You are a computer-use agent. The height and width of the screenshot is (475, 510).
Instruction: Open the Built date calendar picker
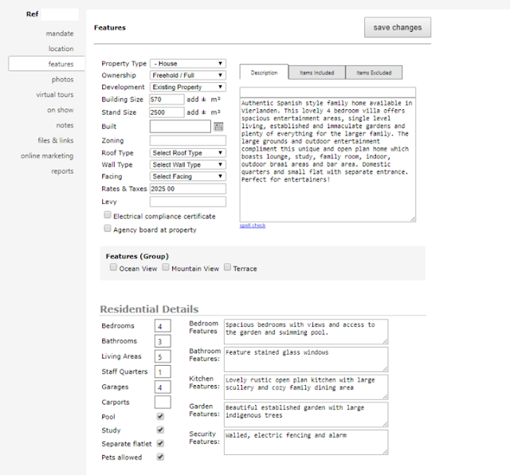218,127
